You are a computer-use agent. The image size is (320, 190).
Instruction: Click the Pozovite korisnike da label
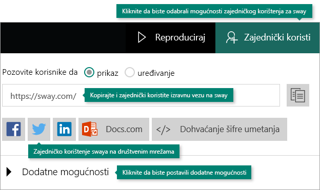click(40, 72)
